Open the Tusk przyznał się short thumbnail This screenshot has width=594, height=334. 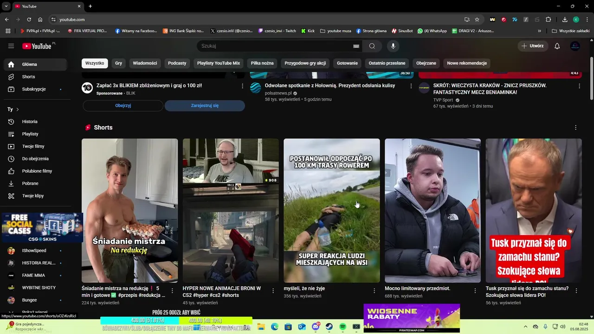[x=534, y=211]
